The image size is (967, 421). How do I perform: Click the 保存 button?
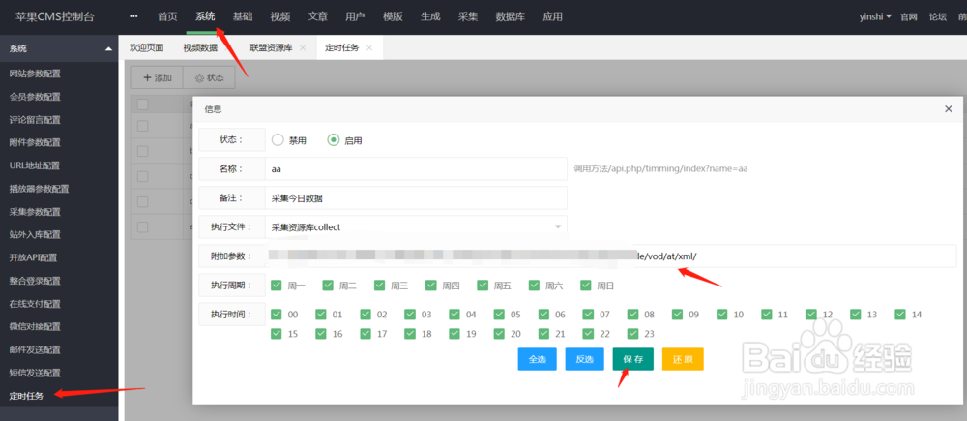[632, 359]
